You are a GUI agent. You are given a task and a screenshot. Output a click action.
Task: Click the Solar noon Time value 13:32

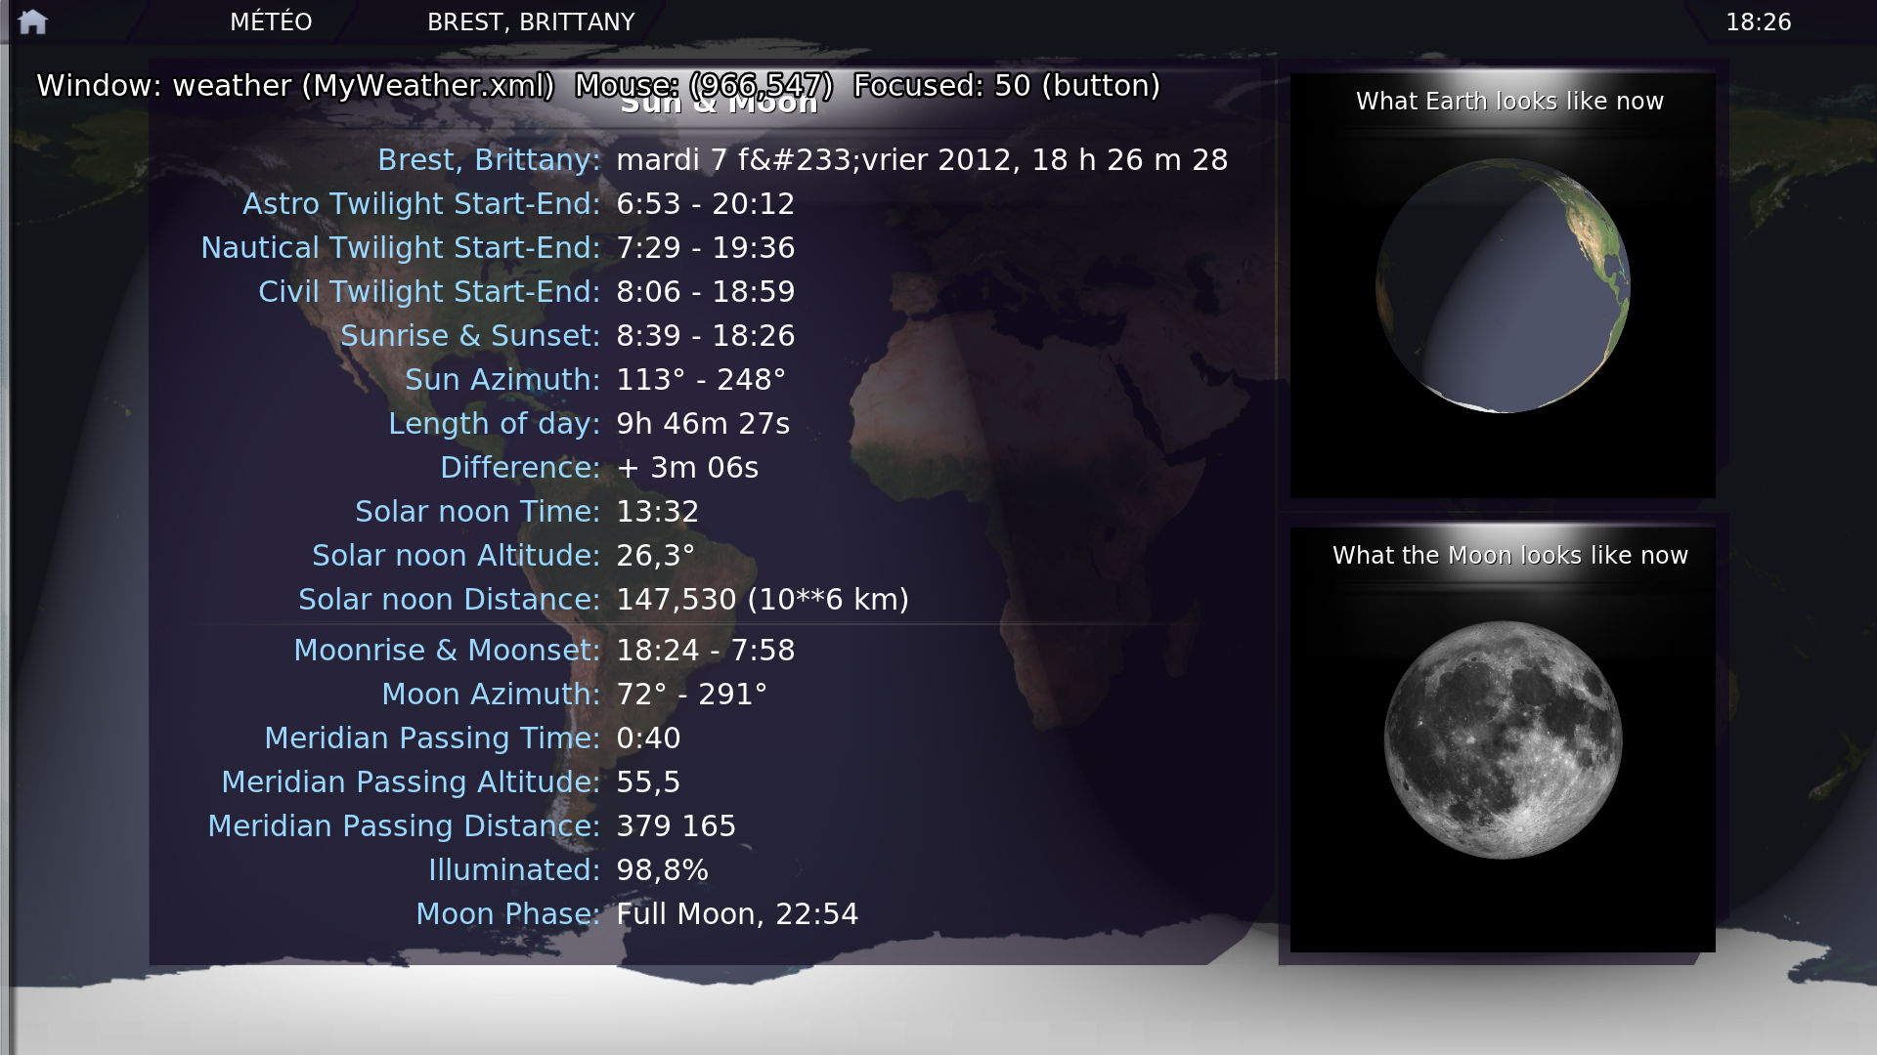[657, 512]
